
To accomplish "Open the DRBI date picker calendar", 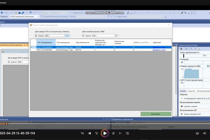I will coord(116,36).
